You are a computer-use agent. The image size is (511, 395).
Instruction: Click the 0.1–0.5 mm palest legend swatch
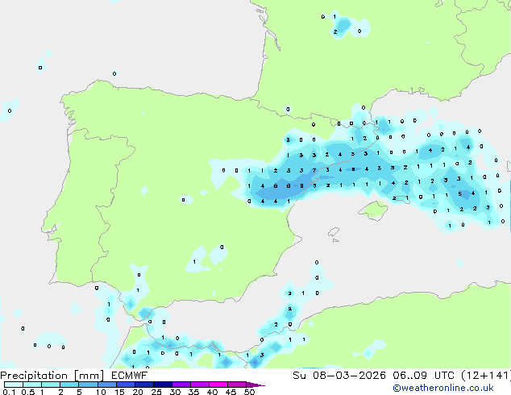[x=14, y=385]
